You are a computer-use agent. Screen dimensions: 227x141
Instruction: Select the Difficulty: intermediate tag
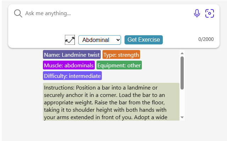click(x=72, y=76)
